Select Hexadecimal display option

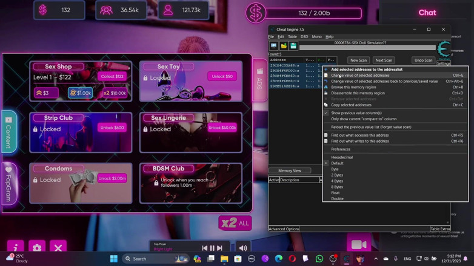click(x=395, y=157)
